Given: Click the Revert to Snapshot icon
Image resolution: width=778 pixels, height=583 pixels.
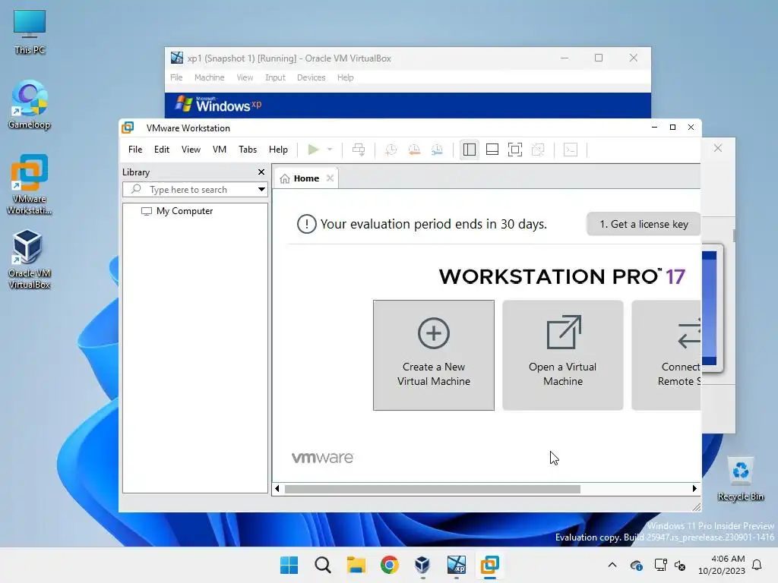Looking at the screenshot, I should pos(414,150).
